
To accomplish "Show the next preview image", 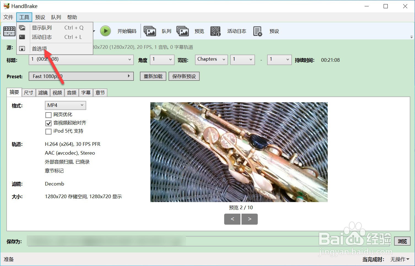I will point(249,219).
